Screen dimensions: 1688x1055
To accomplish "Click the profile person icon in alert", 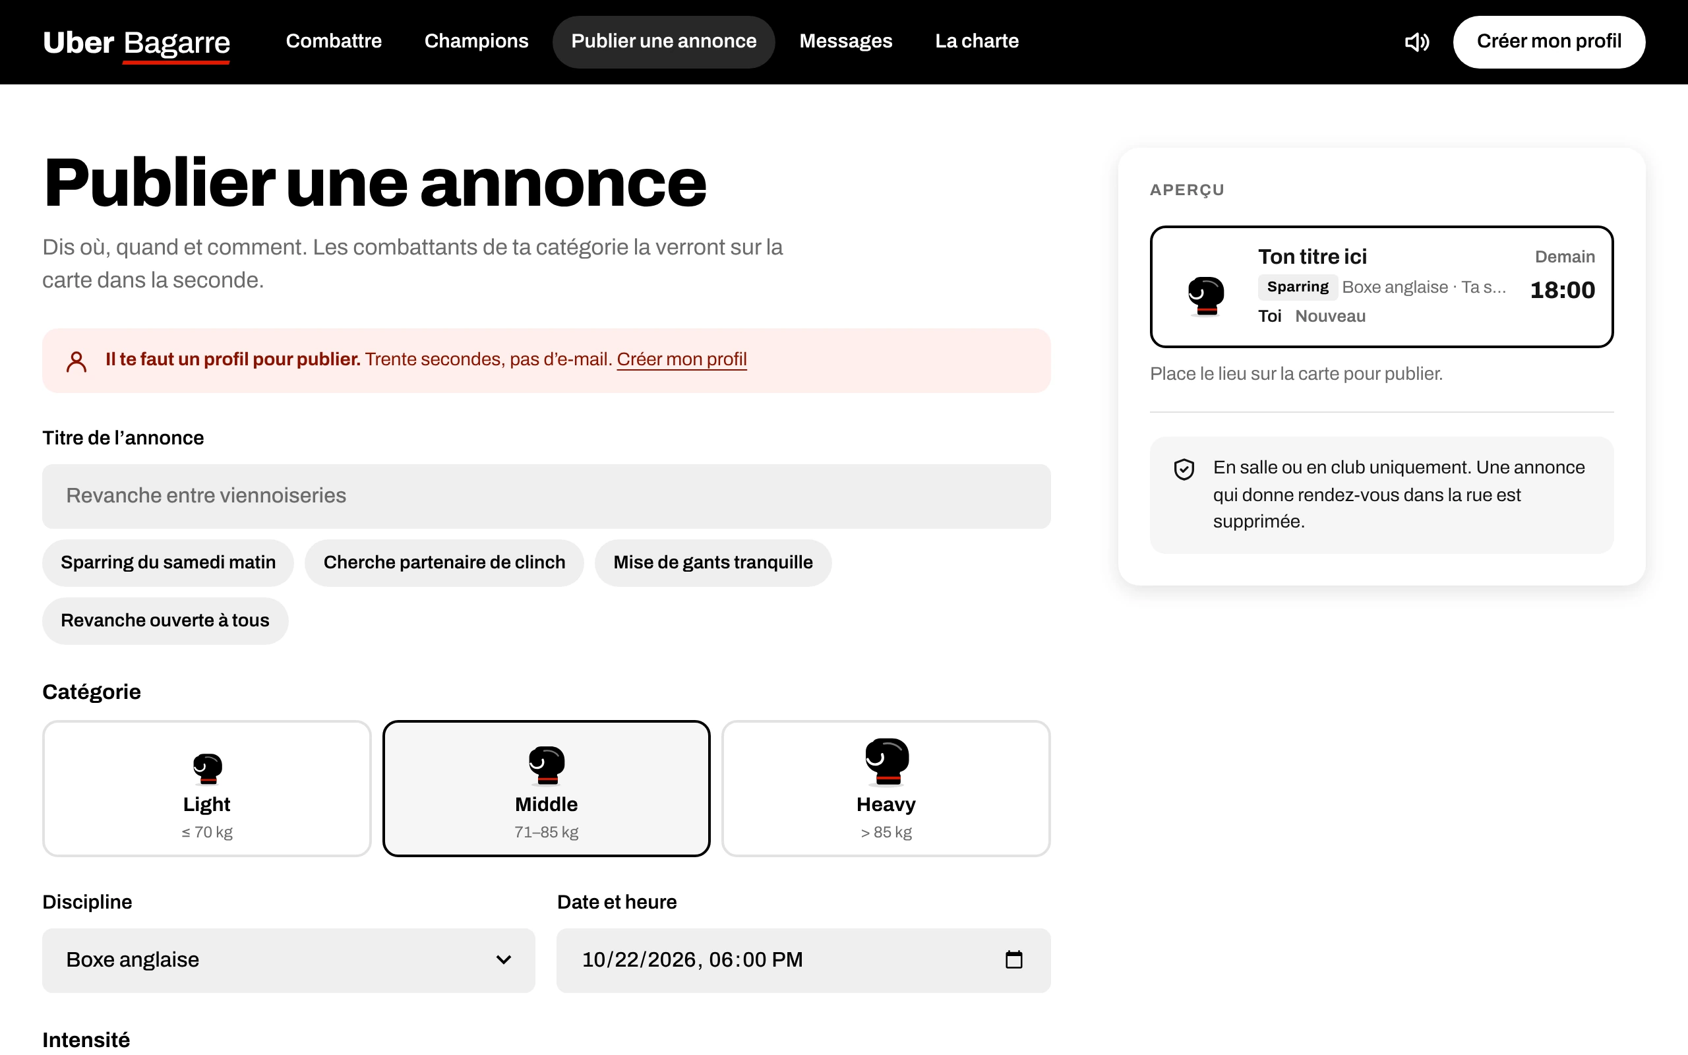I will click(76, 361).
